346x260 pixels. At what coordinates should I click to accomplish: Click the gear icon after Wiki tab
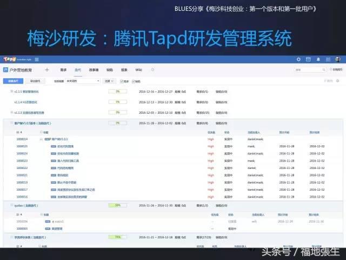tap(152, 70)
